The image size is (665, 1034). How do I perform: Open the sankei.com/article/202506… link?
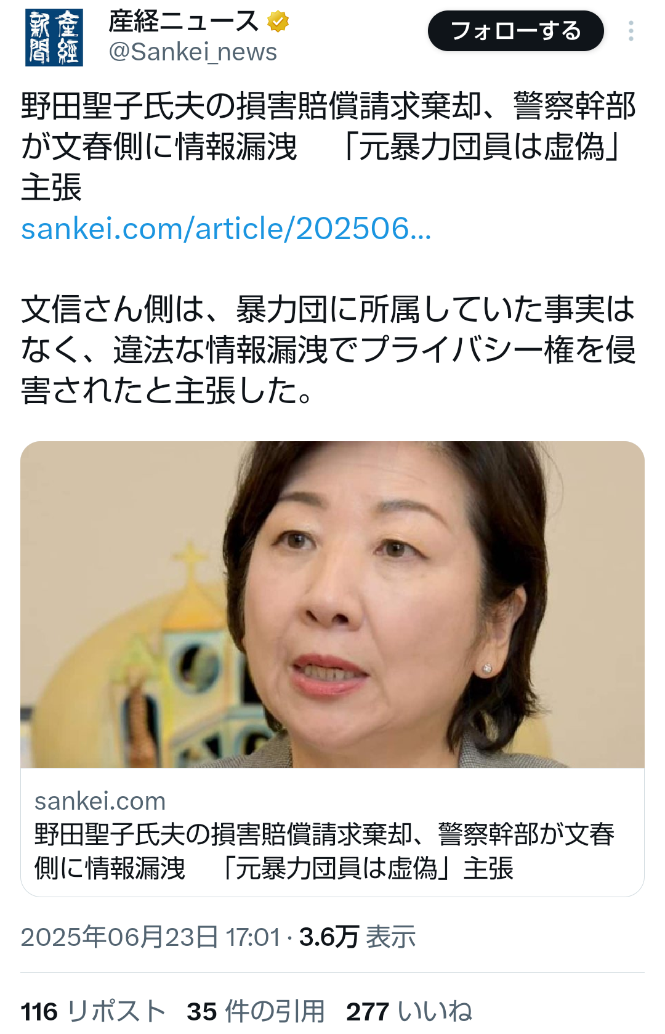pyautogui.click(x=226, y=229)
